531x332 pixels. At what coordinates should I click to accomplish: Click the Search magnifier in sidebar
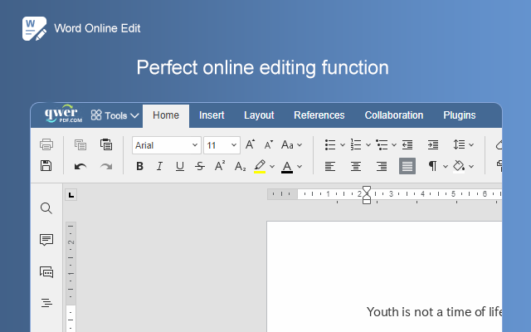click(x=46, y=208)
